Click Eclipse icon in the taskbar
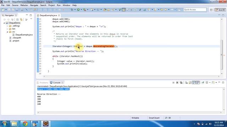This screenshot has width=227, height=127. point(46,124)
